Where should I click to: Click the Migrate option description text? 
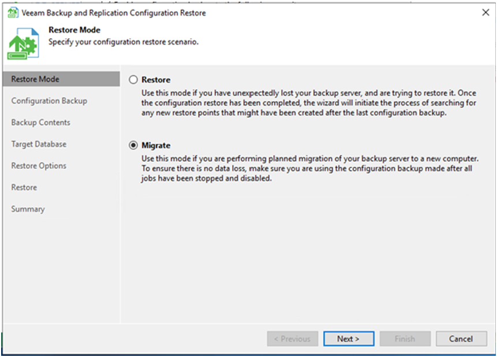(310, 169)
